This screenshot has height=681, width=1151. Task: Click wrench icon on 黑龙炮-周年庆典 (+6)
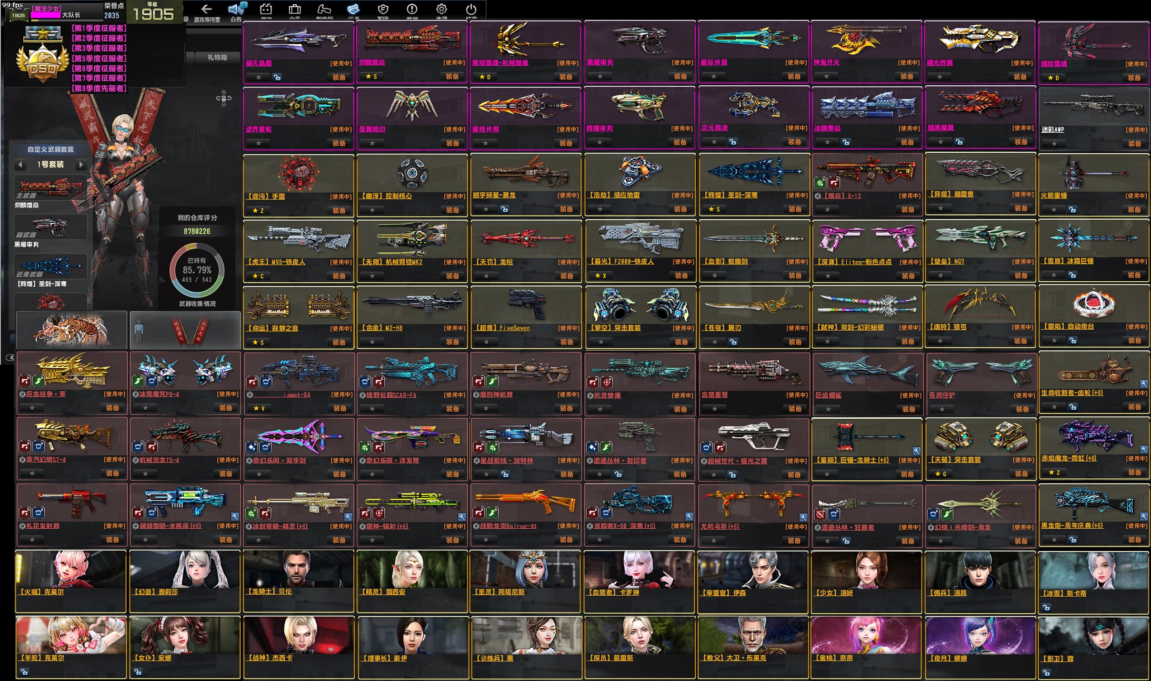1144,516
